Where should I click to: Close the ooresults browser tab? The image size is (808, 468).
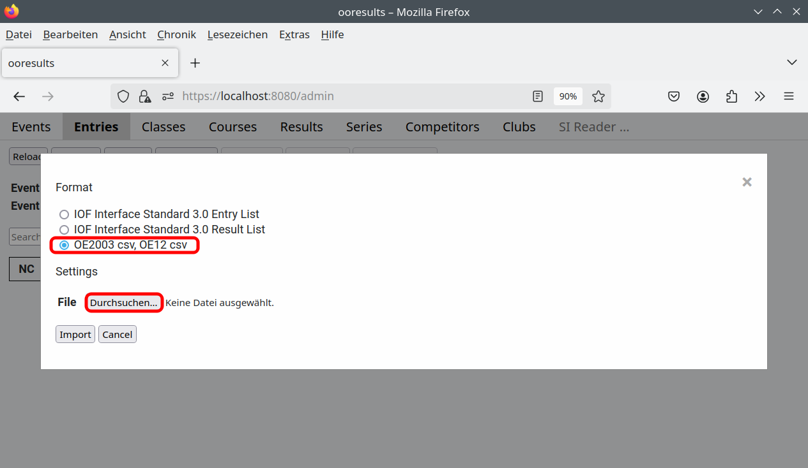tap(165, 63)
